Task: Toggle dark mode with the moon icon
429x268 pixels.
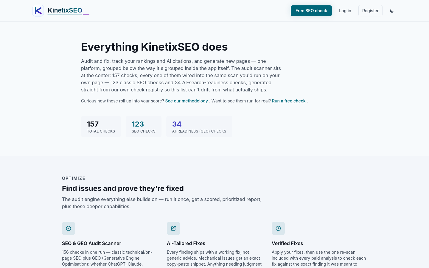Action: [392, 11]
